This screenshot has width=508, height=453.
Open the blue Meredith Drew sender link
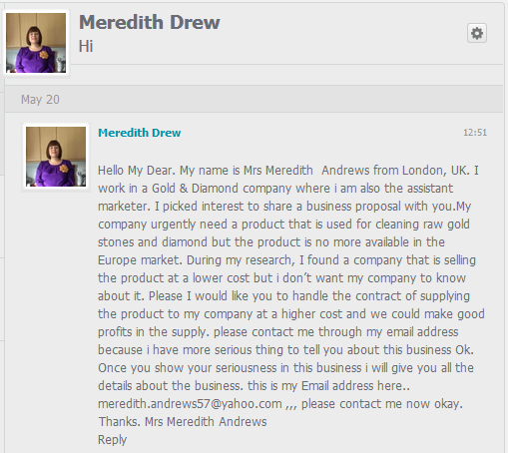coord(140,133)
